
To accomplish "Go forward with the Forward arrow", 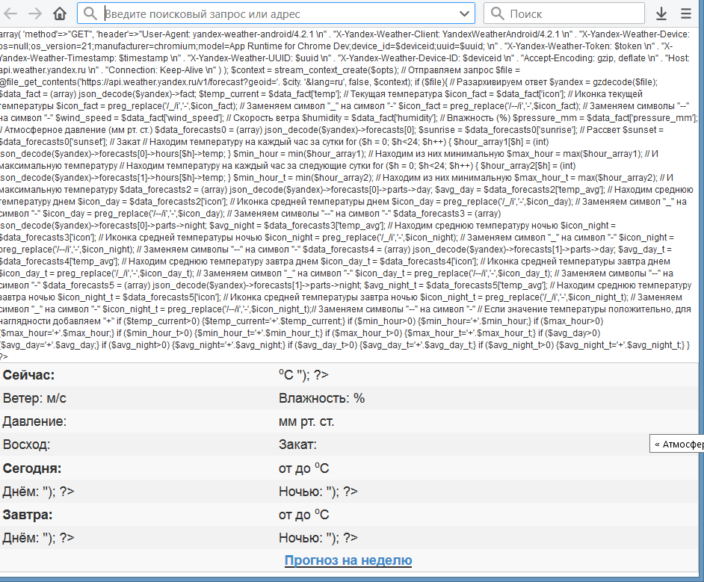I will pos(34,14).
